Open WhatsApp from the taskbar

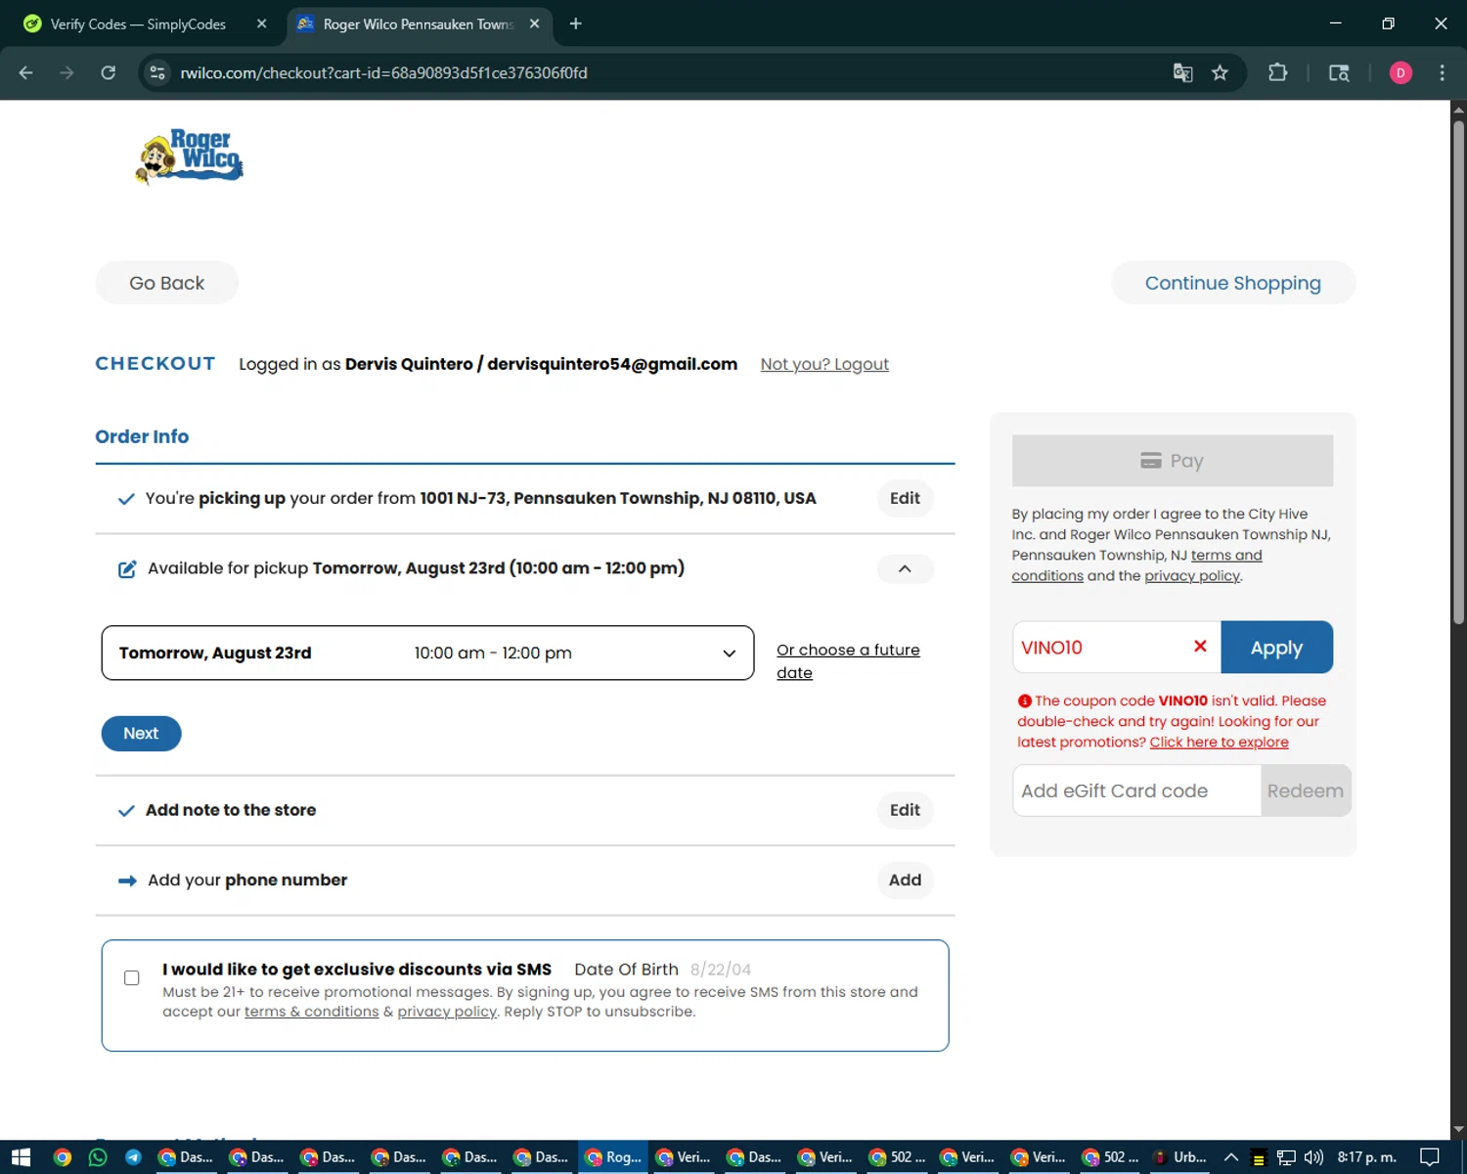click(x=98, y=1157)
